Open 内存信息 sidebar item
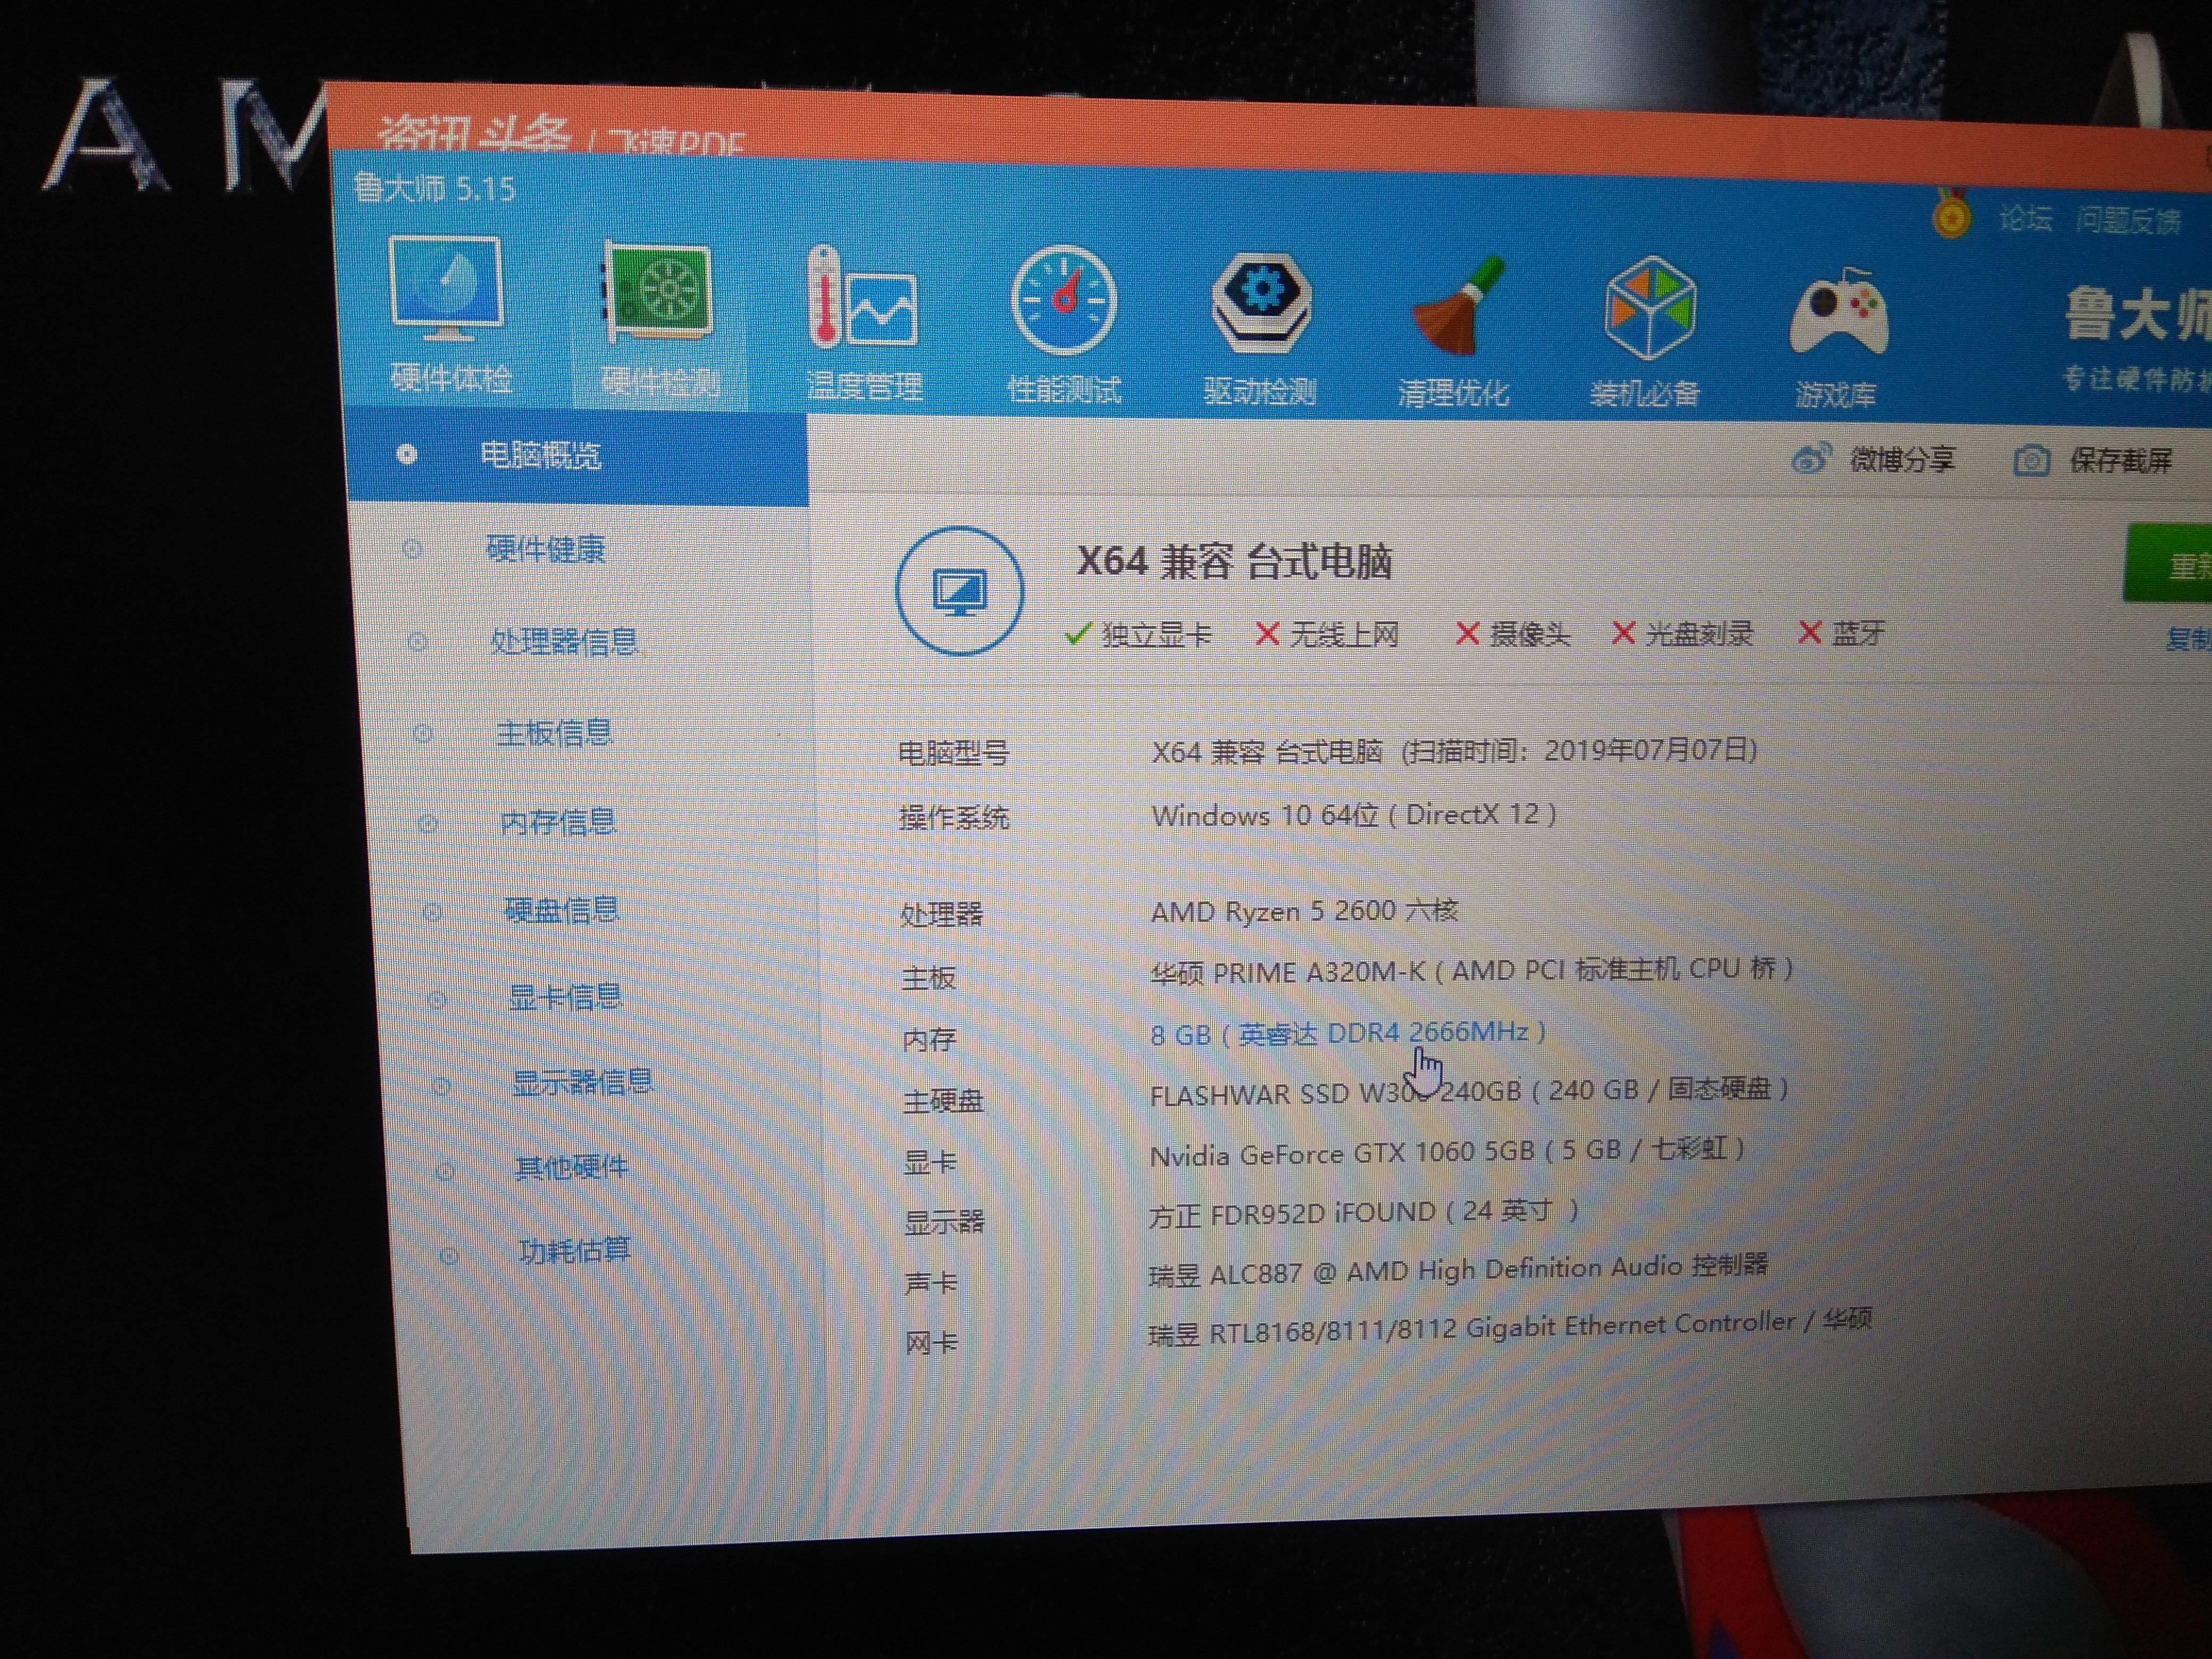This screenshot has height=1659, width=2212. pyautogui.click(x=558, y=822)
